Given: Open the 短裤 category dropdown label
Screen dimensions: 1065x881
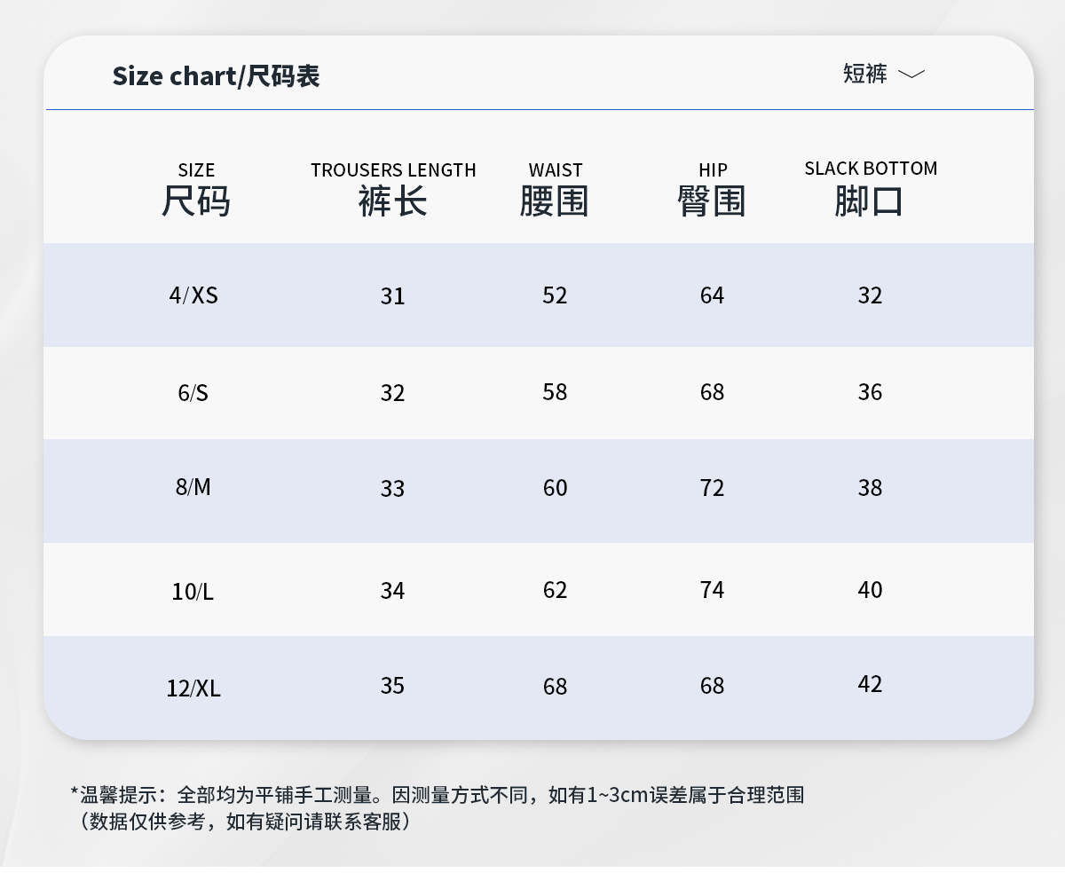Looking at the screenshot, I should (x=864, y=74).
